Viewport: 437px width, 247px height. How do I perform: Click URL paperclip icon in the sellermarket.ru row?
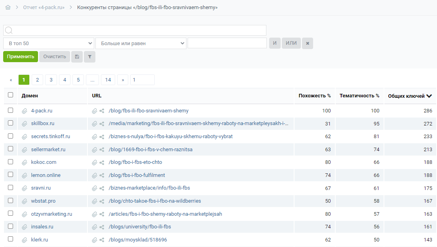point(95,150)
